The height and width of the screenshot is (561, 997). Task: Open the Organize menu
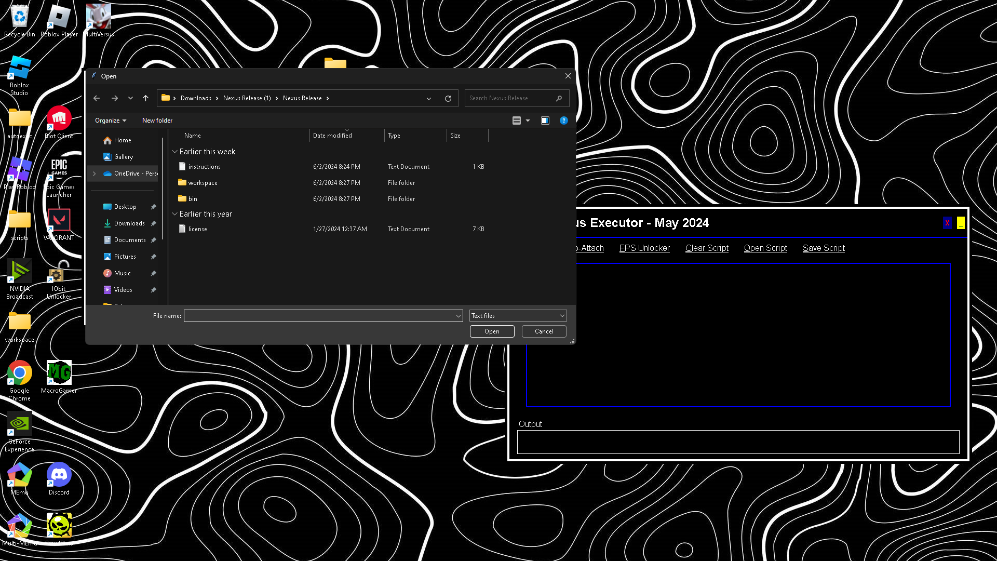(x=110, y=121)
